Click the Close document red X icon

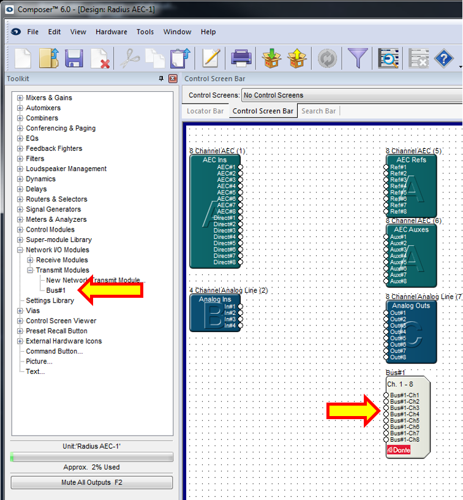100,58
